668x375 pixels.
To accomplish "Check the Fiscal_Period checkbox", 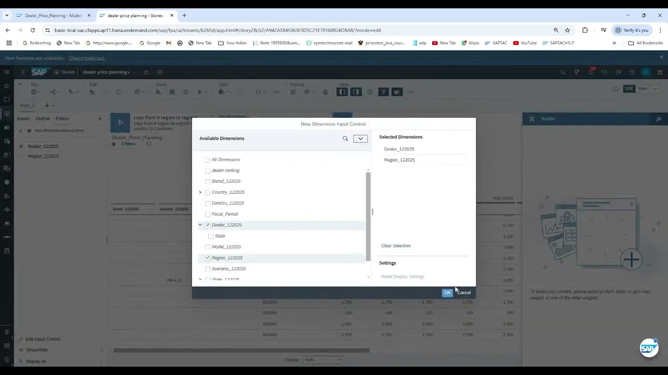I will [208, 215].
